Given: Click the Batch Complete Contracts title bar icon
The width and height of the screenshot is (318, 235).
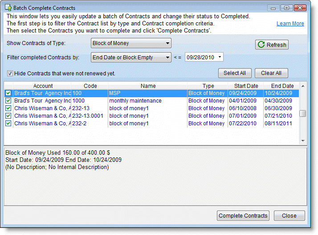Looking at the screenshot, I should coord(8,8).
